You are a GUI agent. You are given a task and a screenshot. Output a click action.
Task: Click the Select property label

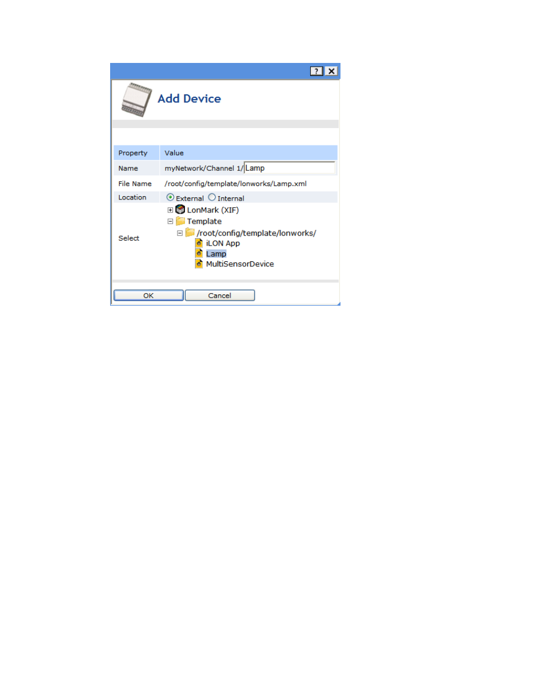(129, 238)
